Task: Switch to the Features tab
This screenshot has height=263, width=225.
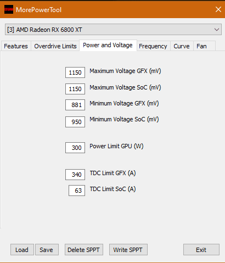Action: click(x=16, y=46)
